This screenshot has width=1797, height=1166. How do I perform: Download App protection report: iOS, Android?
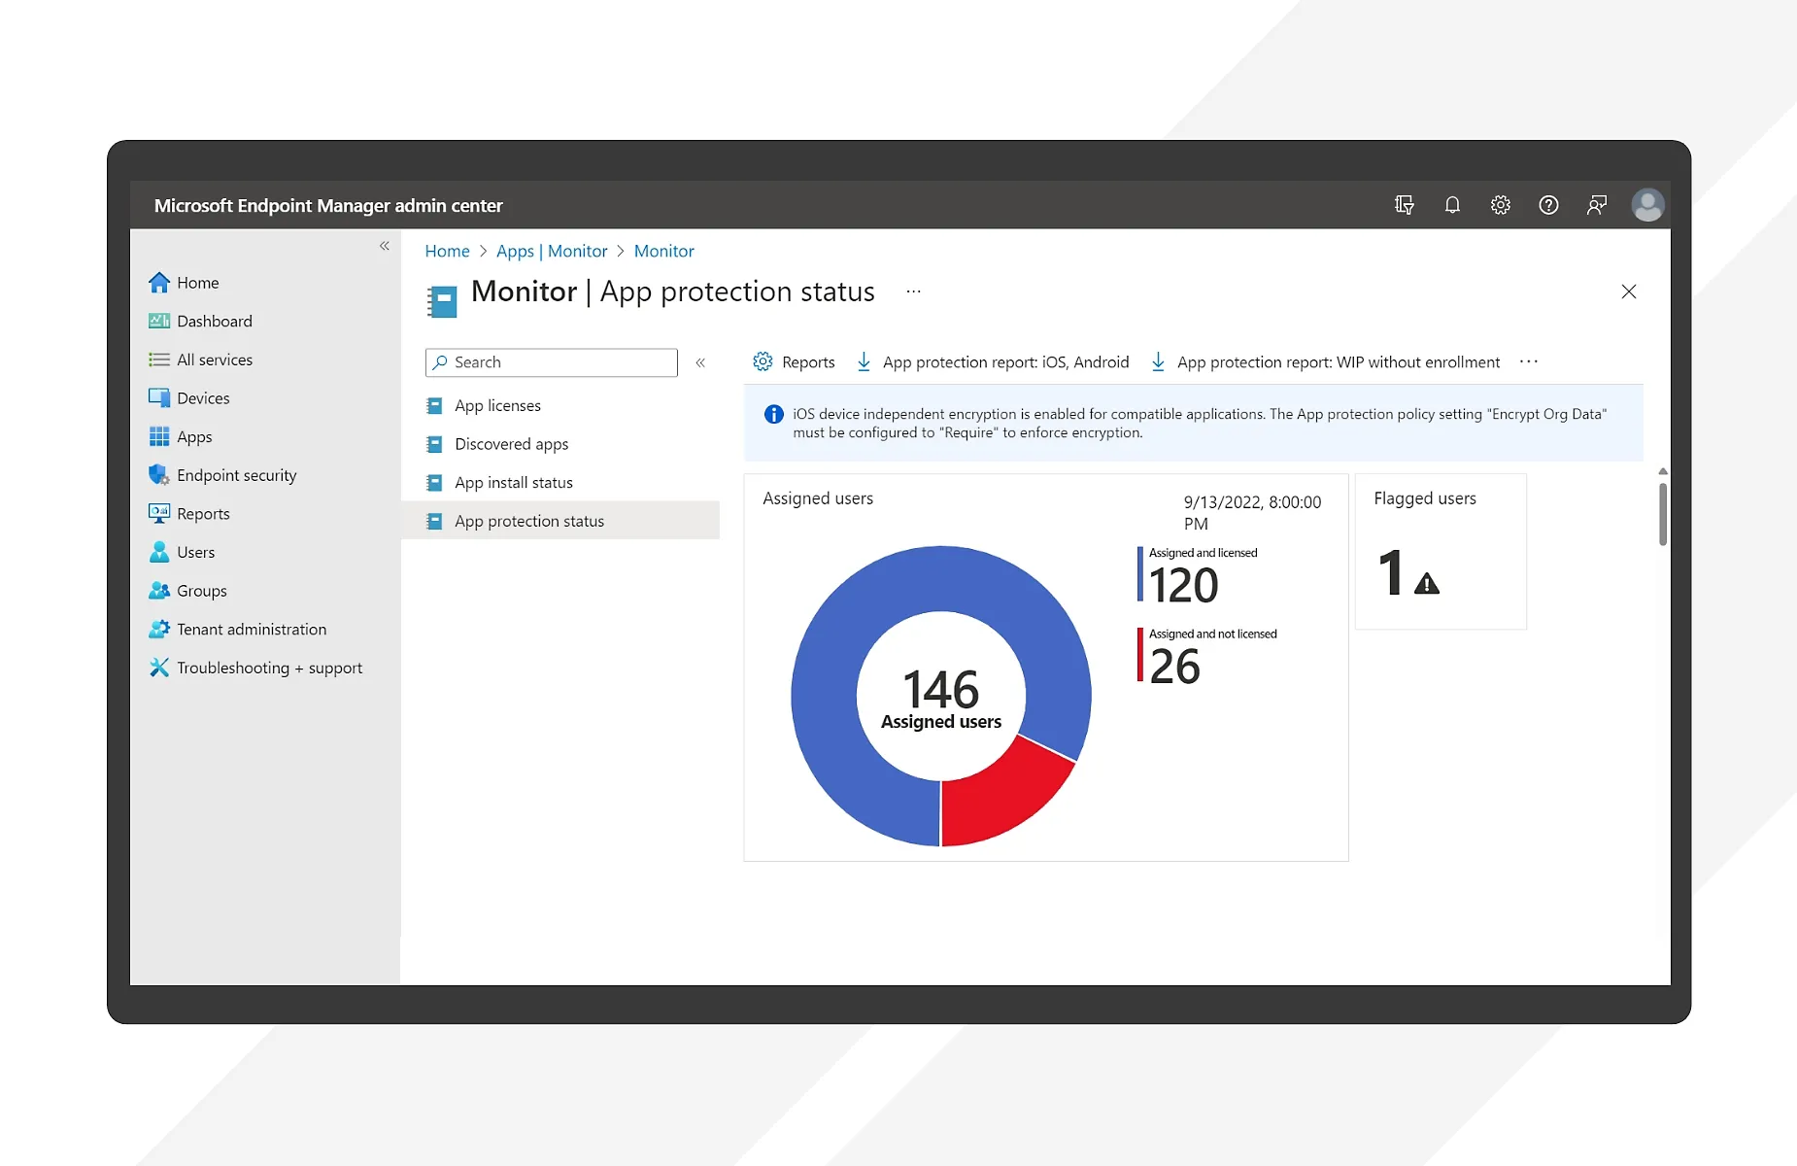[994, 362]
